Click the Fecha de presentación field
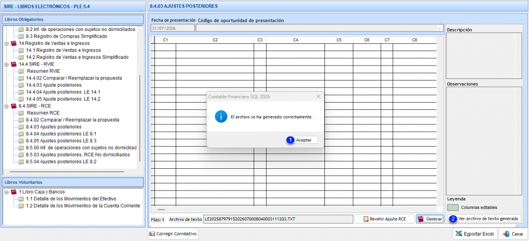The image size is (529, 241). tap(173, 28)
